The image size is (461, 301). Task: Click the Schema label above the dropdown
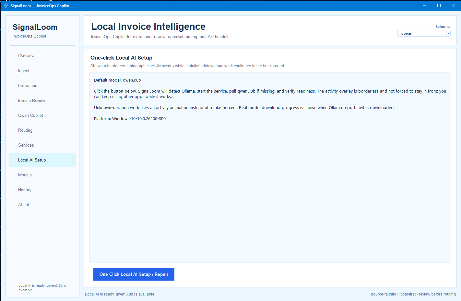point(443,27)
